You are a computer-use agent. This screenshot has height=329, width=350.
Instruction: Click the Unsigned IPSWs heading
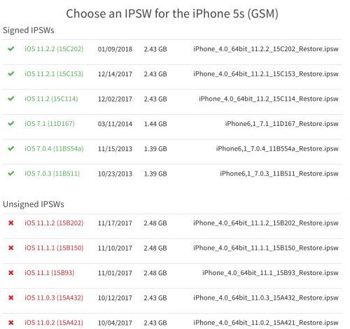(x=34, y=204)
